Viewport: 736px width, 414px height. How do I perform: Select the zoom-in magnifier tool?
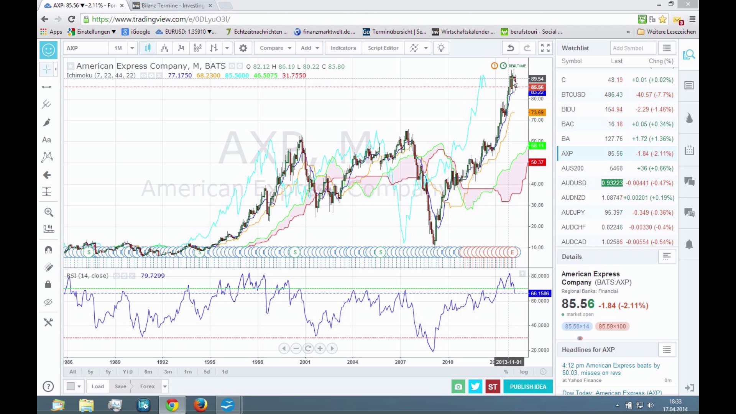(x=49, y=212)
